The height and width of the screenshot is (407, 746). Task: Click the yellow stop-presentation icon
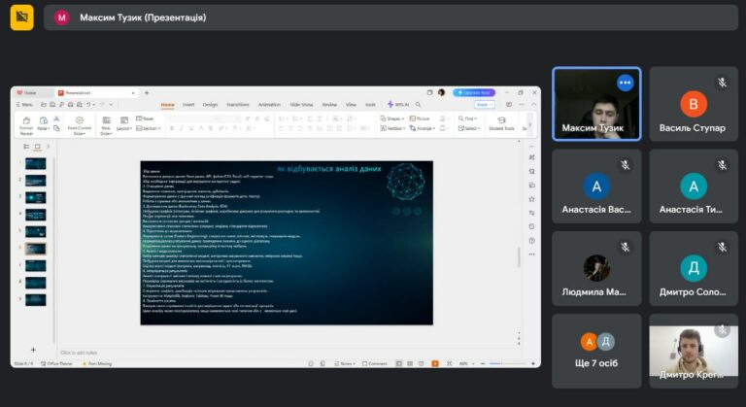pyautogui.click(x=22, y=17)
